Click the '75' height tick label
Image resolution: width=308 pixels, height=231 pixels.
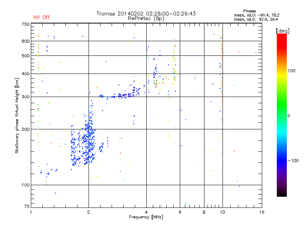[27, 206]
